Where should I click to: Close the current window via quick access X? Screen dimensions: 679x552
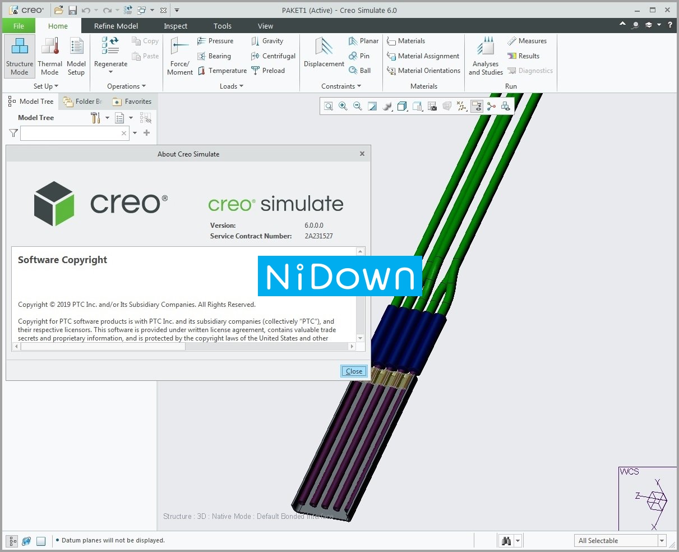(163, 10)
